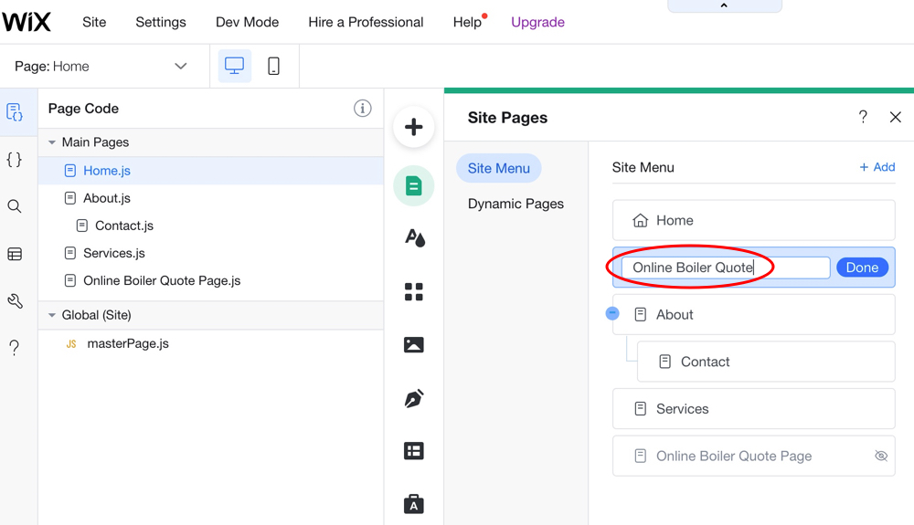Toggle visibility of Online Boiler Quote Page
Image resolution: width=914 pixels, height=525 pixels.
click(x=881, y=456)
